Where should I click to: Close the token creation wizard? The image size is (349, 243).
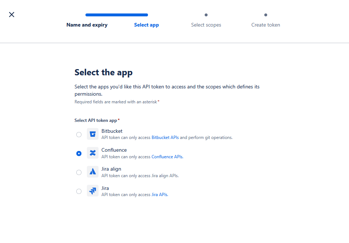point(12,15)
